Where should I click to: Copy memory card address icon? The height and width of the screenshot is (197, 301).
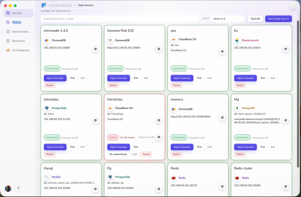(222, 118)
